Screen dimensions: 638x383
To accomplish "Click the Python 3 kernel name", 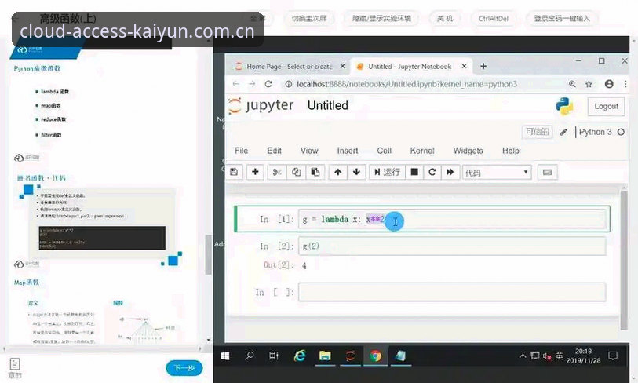I will (x=595, y=132).
